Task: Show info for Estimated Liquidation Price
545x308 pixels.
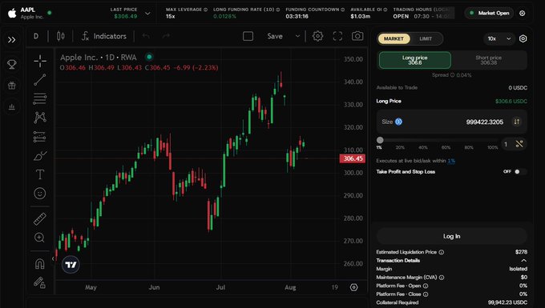Action: [x=441, y=252]
